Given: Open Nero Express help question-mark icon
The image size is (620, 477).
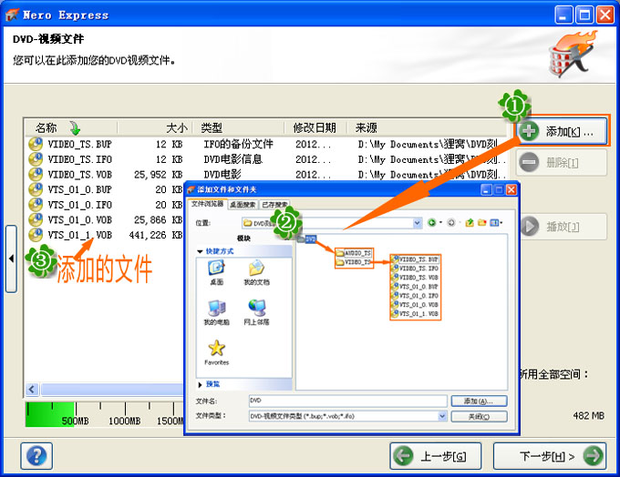Looking at the screenshot, I should (36, 456).
